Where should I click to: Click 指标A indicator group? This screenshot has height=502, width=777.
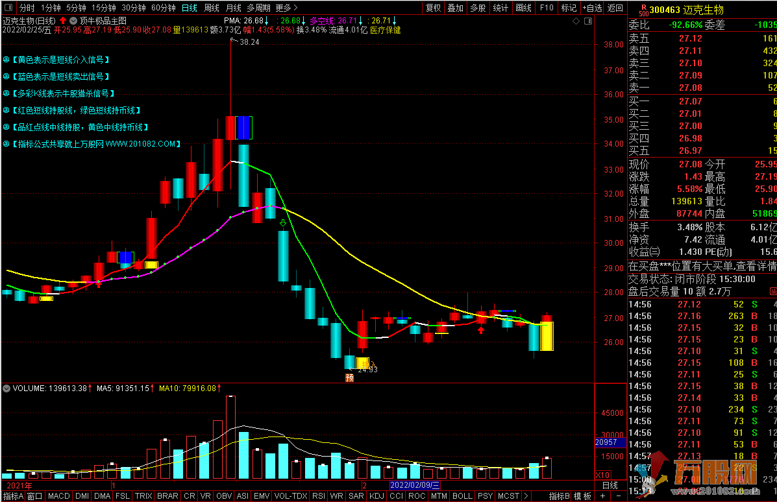click(13, 496)
